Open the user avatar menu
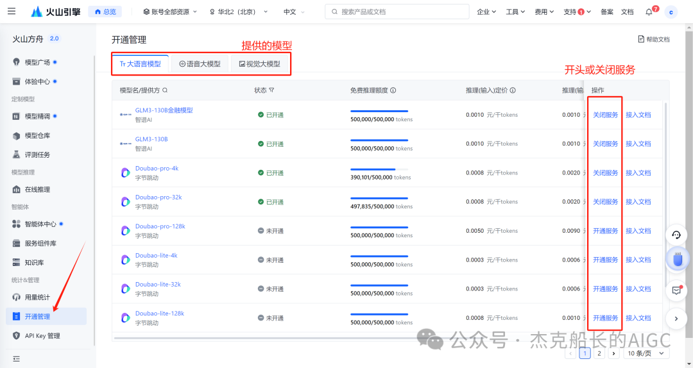The width and height of the screenshot is (693, 368). [x=671, y=12]
